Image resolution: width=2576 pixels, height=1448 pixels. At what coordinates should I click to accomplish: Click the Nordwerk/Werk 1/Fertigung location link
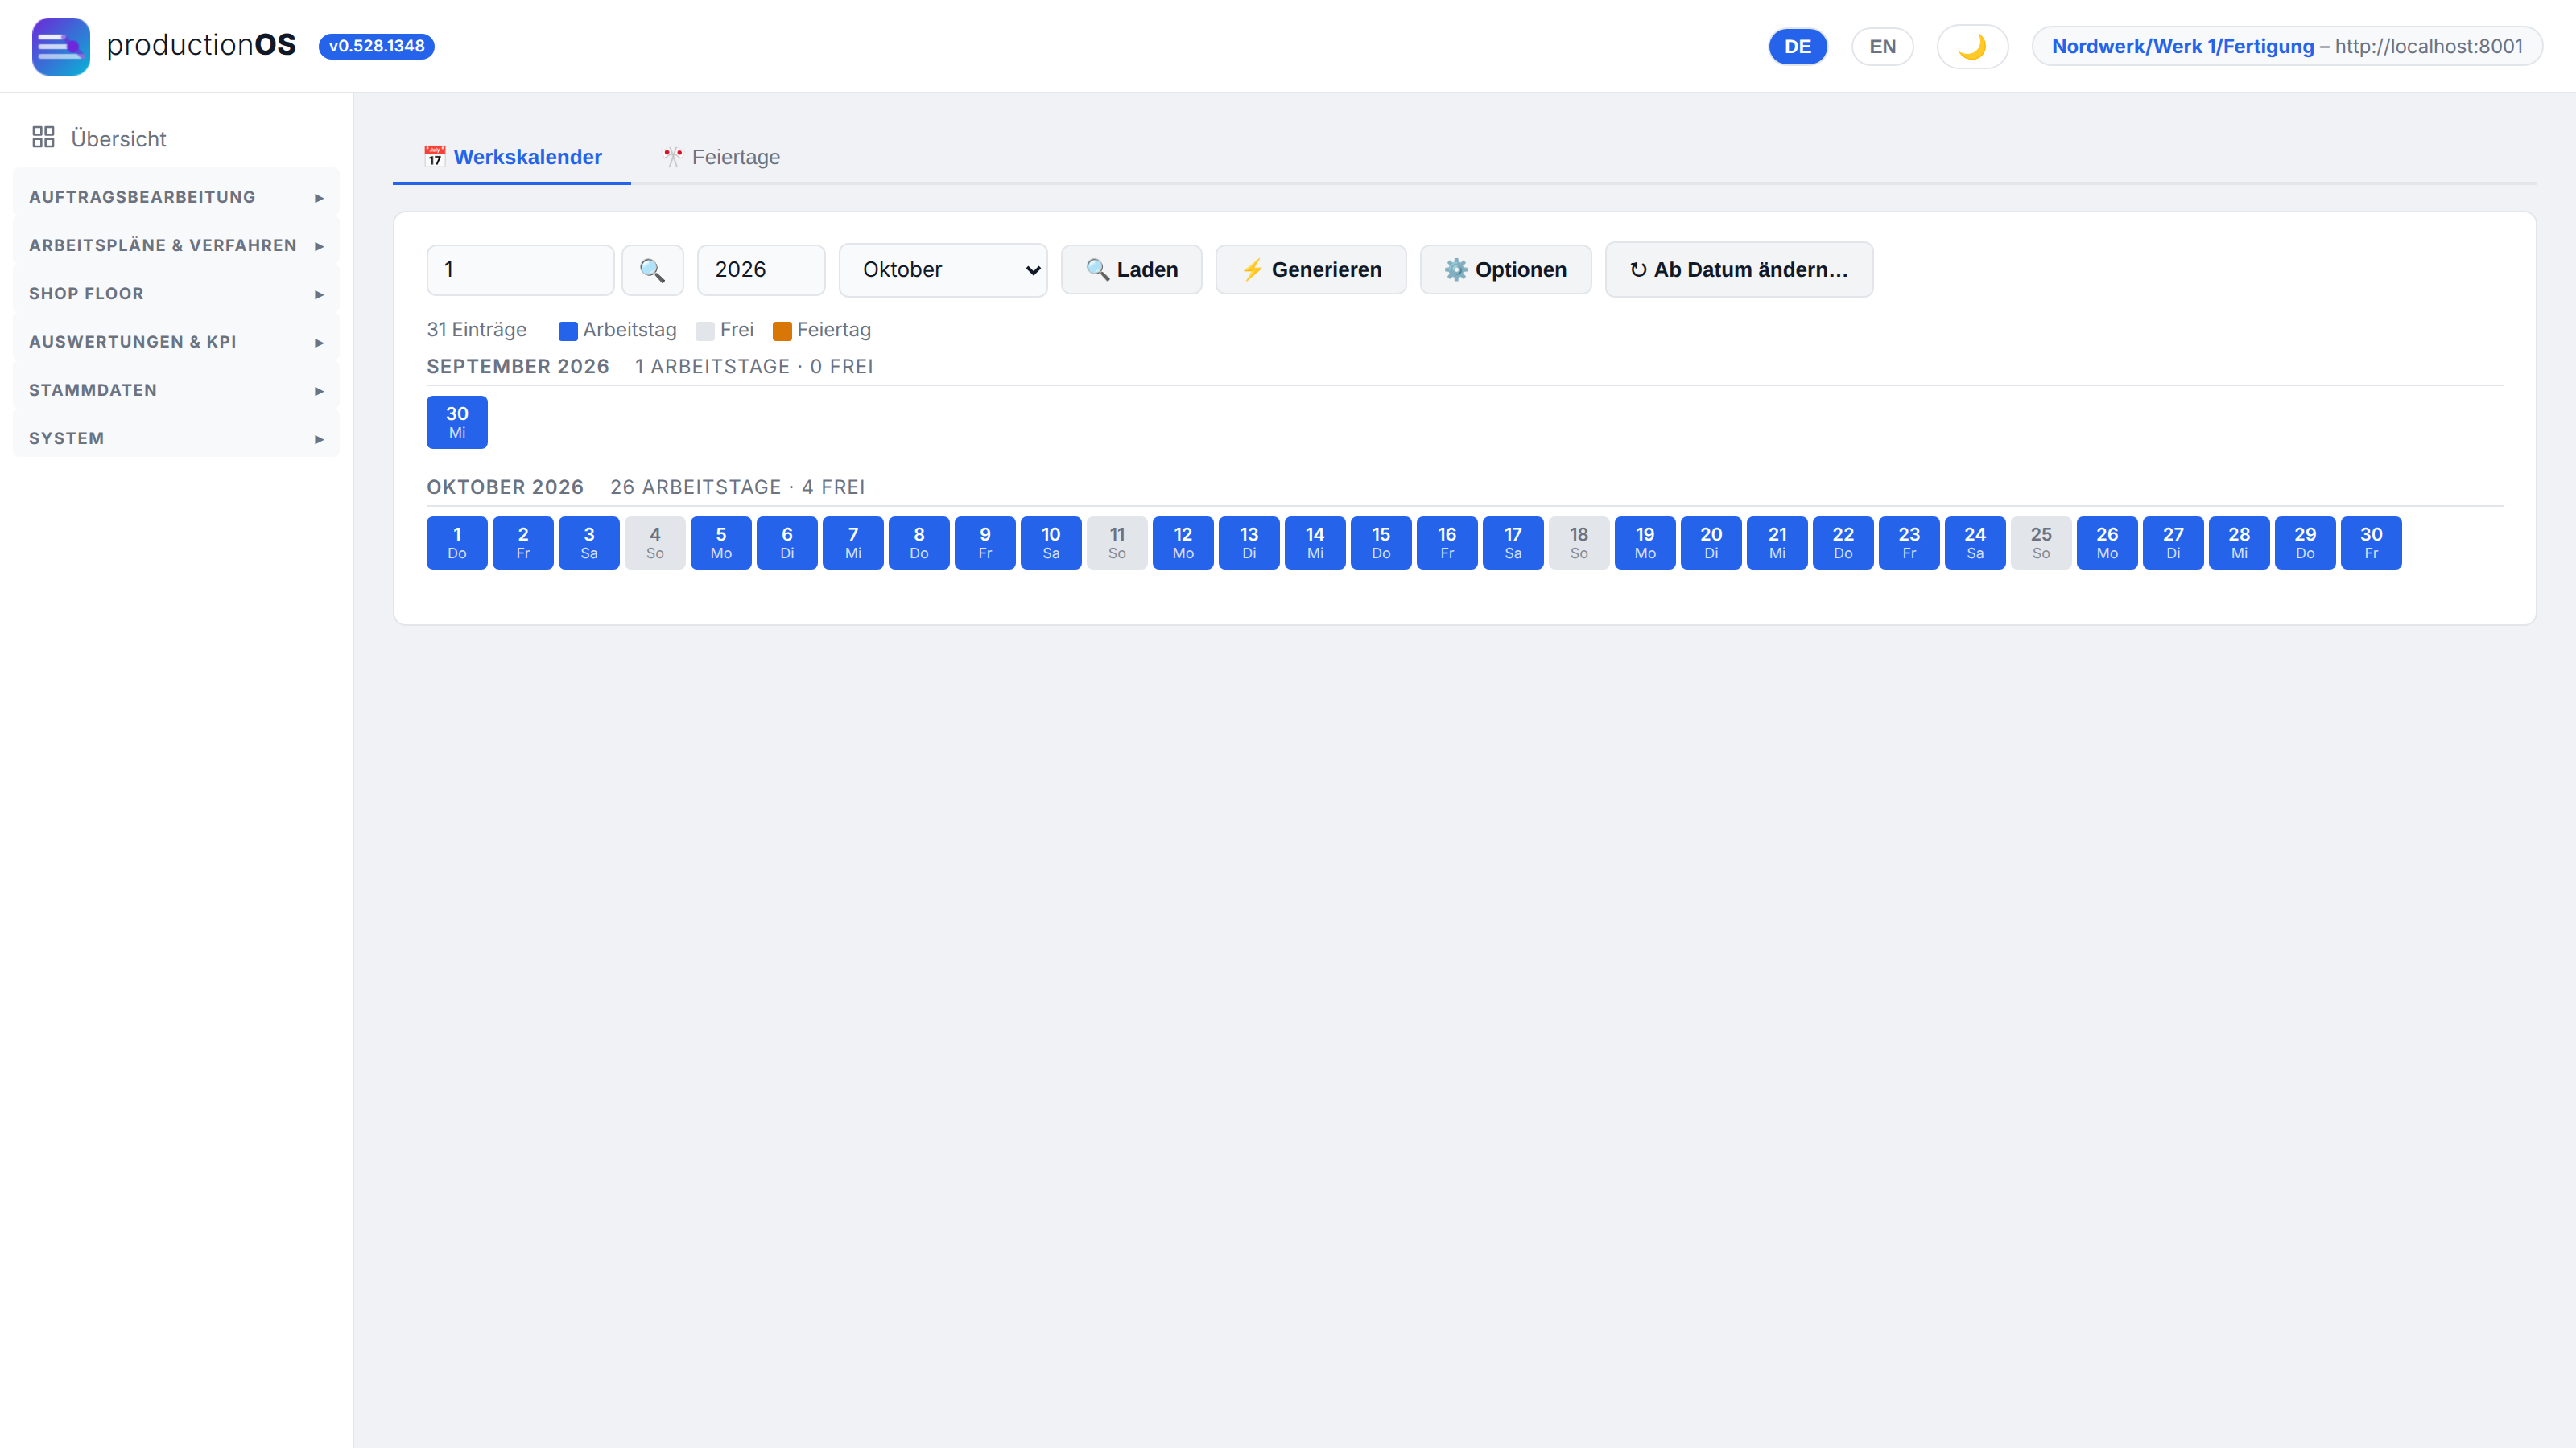coord(2182,46)
